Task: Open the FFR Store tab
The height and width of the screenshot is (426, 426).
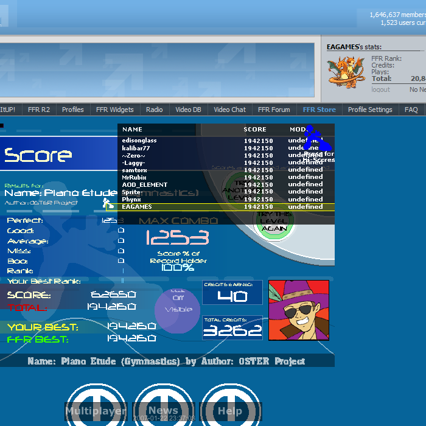Action: coord(319,110)
